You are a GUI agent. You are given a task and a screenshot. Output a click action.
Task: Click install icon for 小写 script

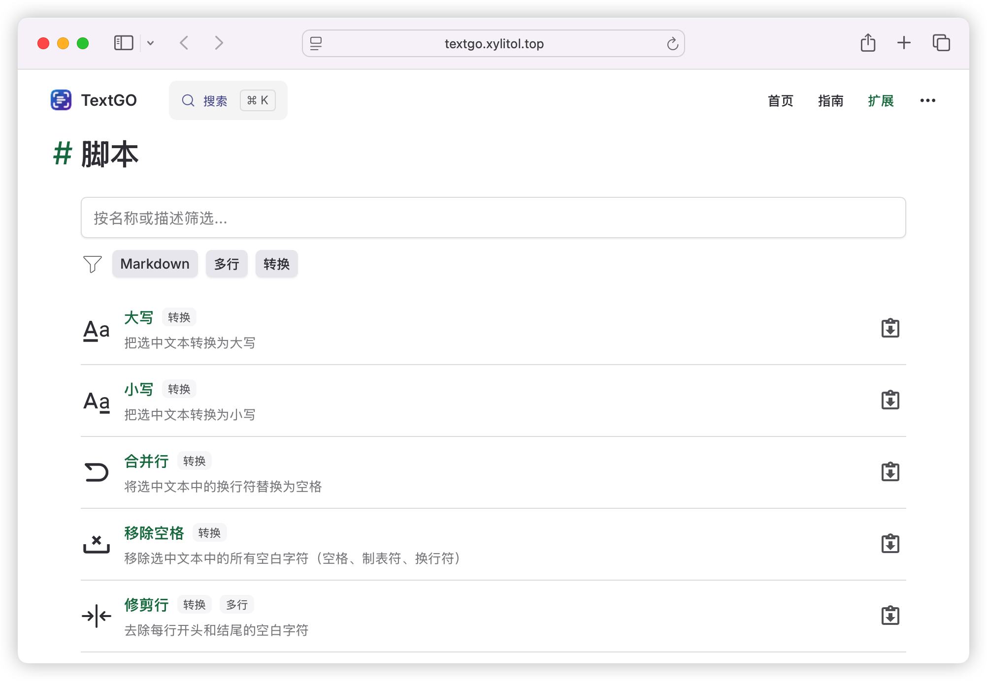tap(890, 401)
